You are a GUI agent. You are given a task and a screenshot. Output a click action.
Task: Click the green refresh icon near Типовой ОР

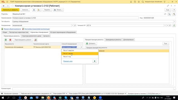174,25
